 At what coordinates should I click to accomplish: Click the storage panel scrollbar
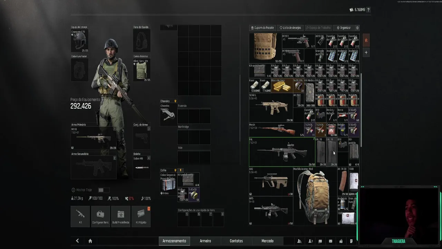point(362,110)
